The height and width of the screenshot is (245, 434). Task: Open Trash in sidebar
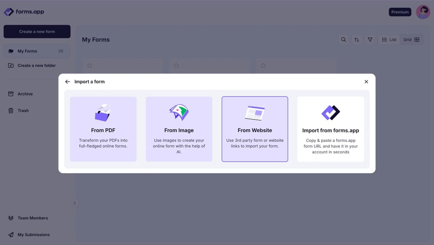coord(23,110)
